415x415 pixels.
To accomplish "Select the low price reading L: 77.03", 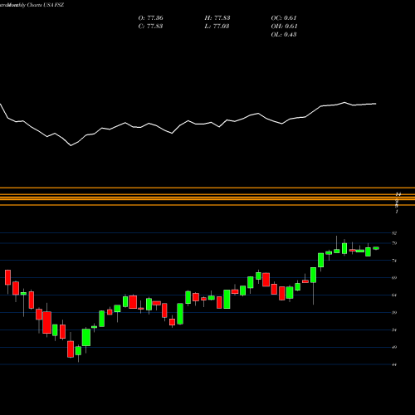I will coord(217,27).
